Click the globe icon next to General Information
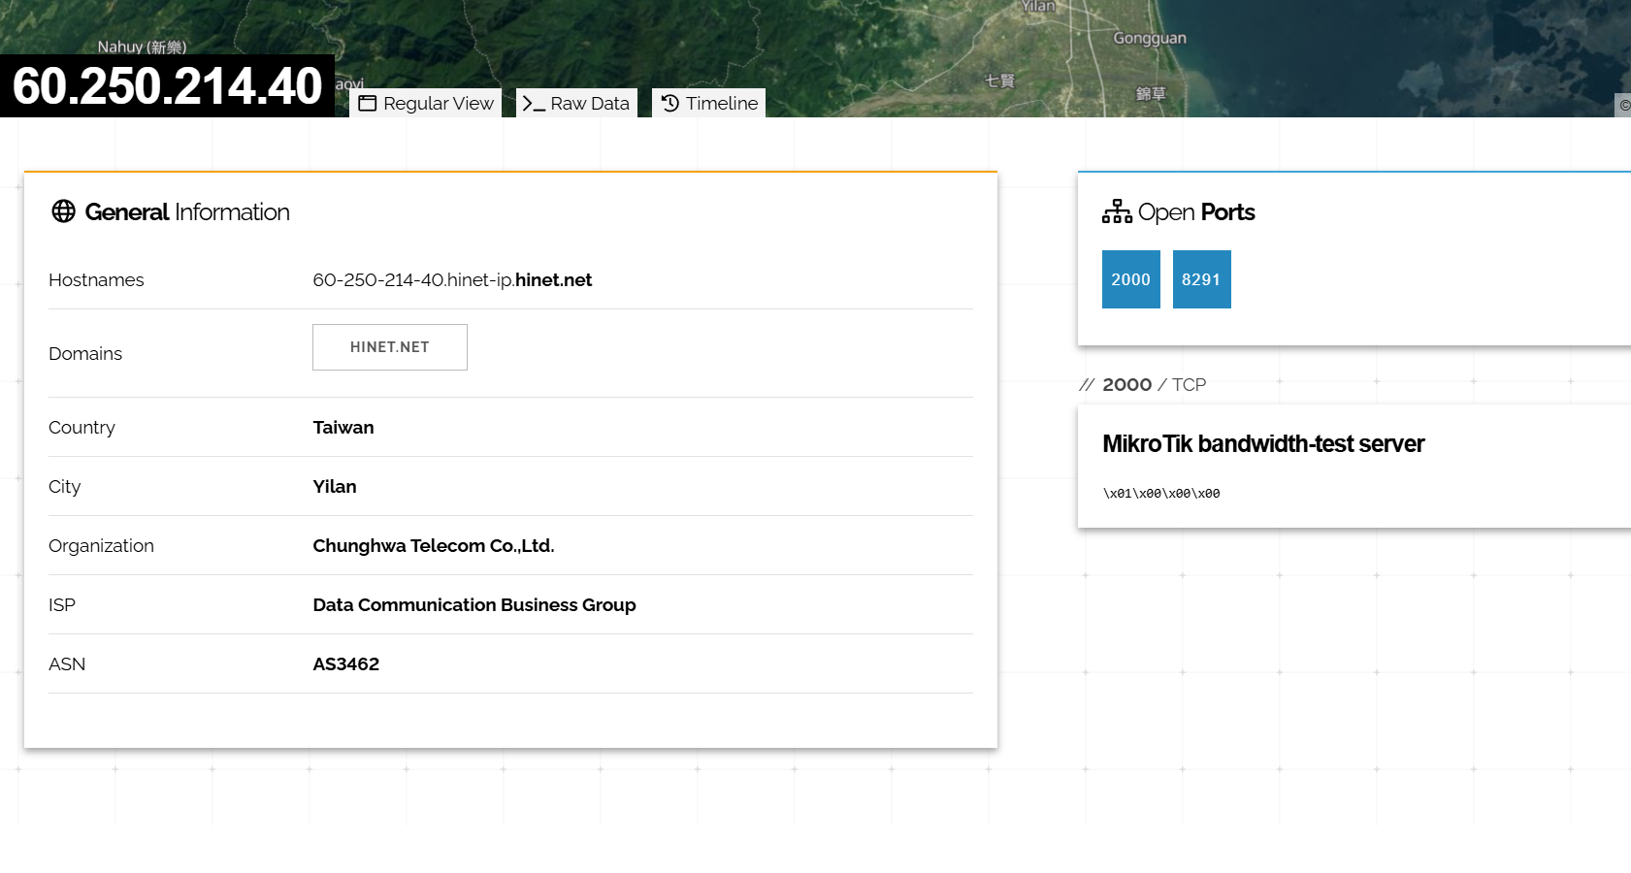The height and width of the screenshot is (873, 1631). (x=64, y=211)
